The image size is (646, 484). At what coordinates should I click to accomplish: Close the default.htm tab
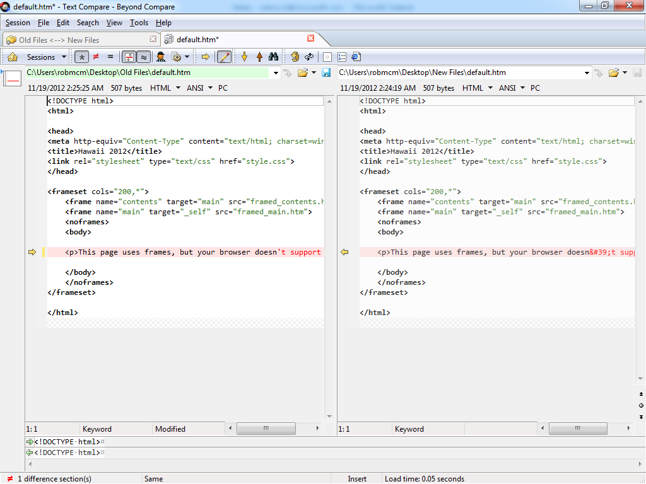310,38
